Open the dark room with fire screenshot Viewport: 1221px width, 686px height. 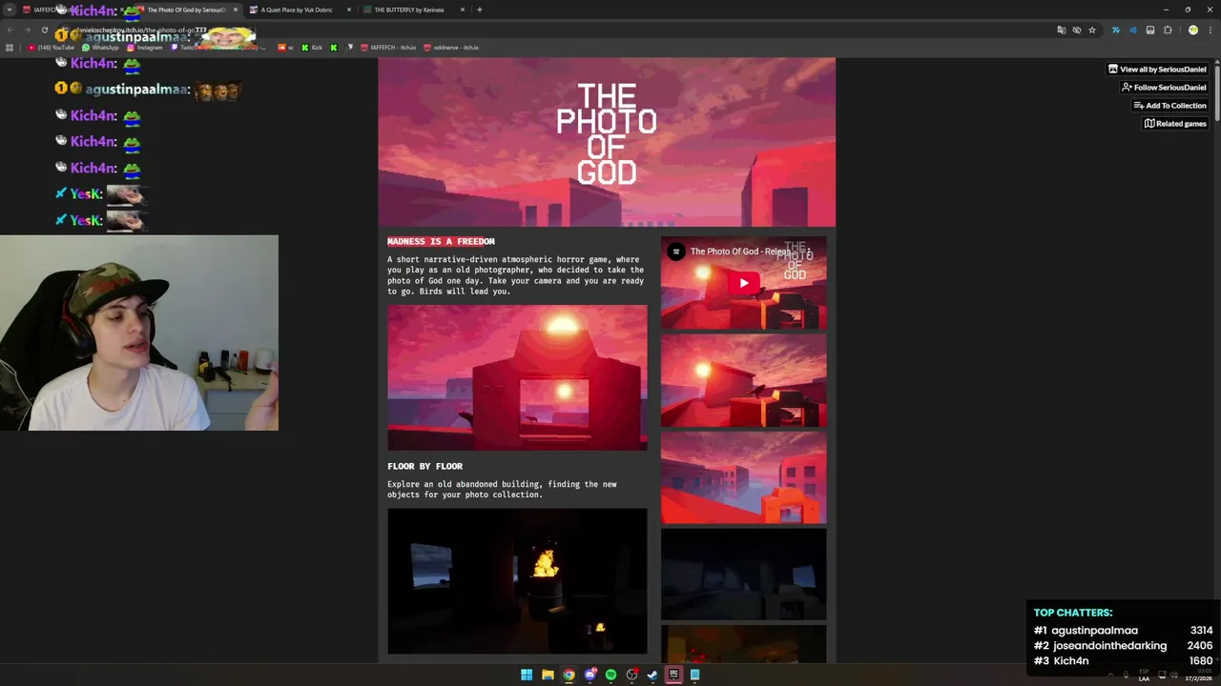click(x=517, y=581)
